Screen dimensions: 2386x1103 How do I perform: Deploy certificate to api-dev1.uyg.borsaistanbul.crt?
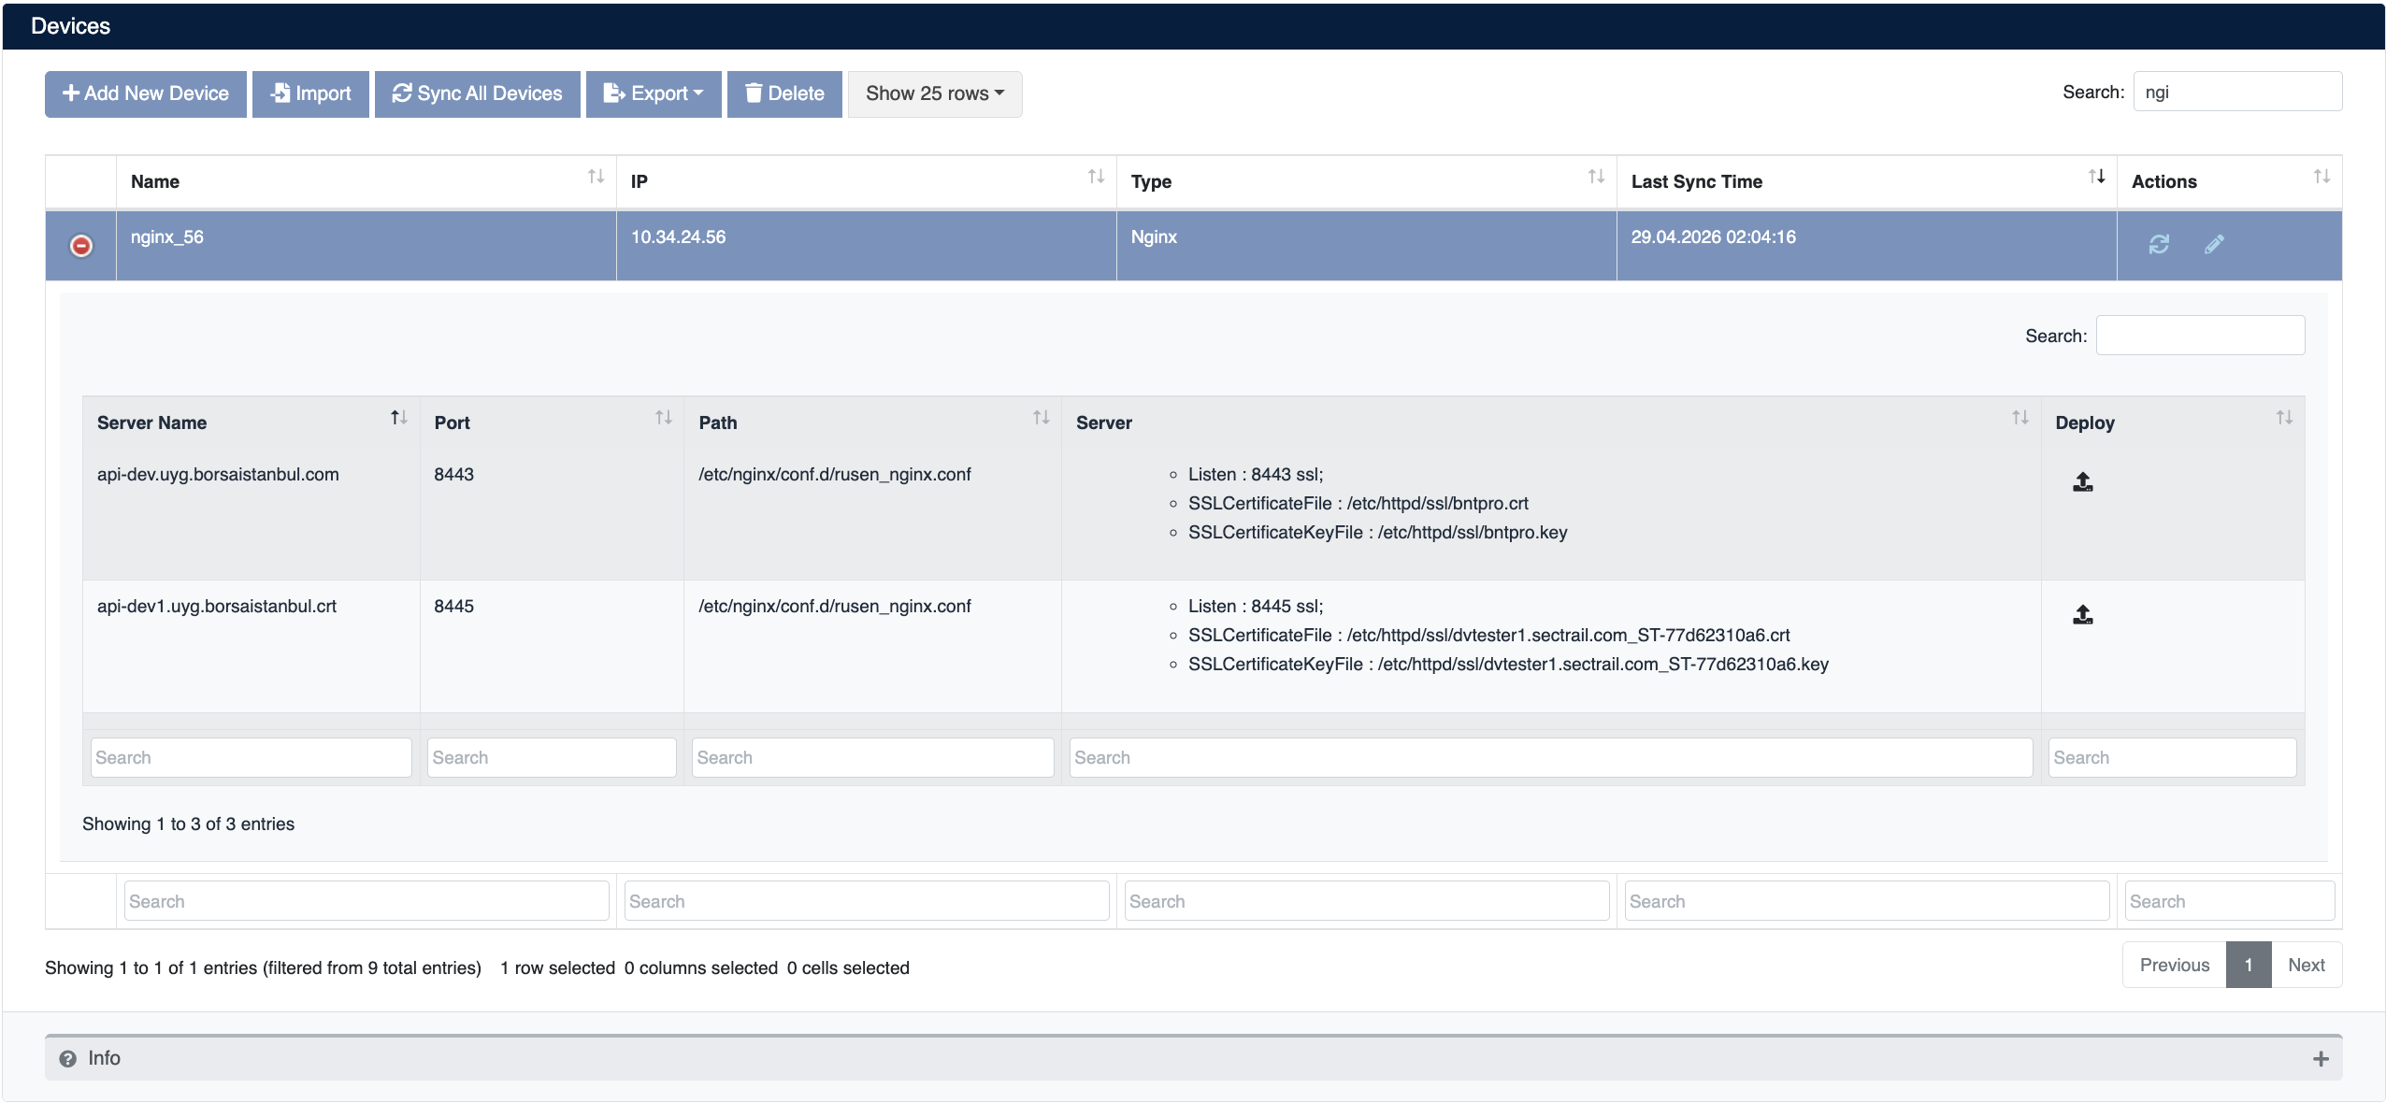pos(2083,614)
